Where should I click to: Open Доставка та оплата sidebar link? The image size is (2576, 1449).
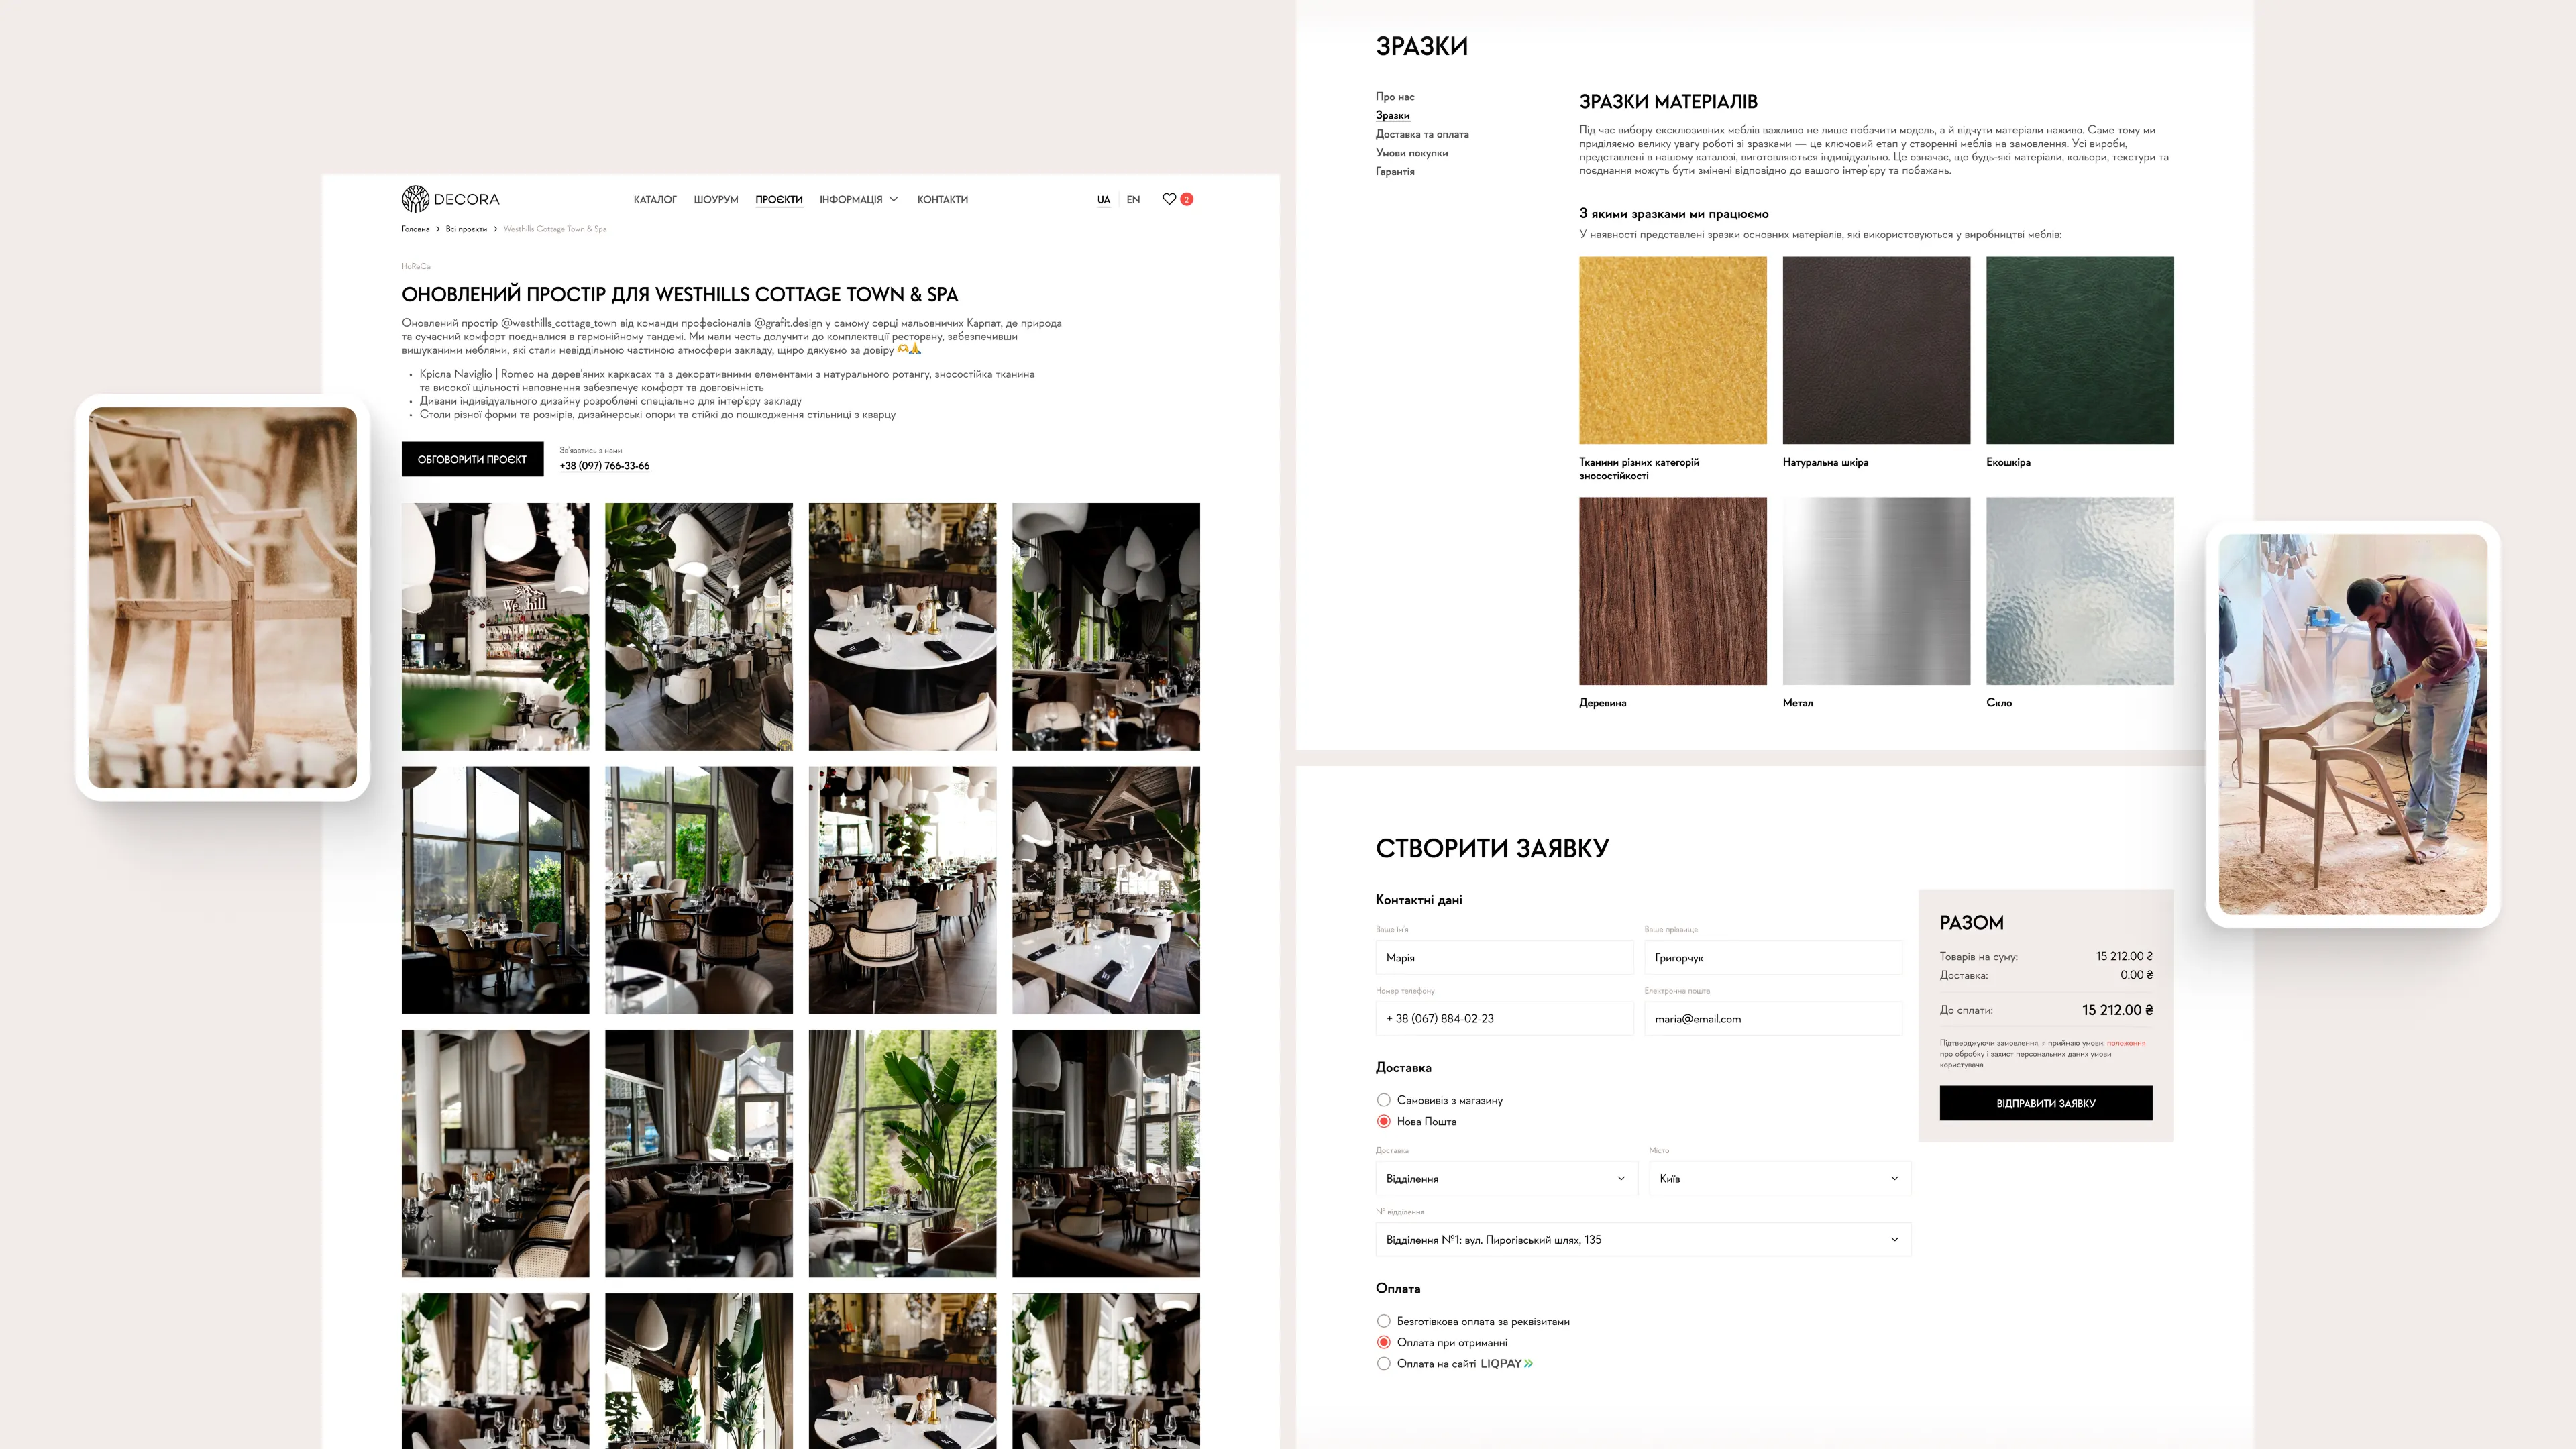coord(1422,134)
